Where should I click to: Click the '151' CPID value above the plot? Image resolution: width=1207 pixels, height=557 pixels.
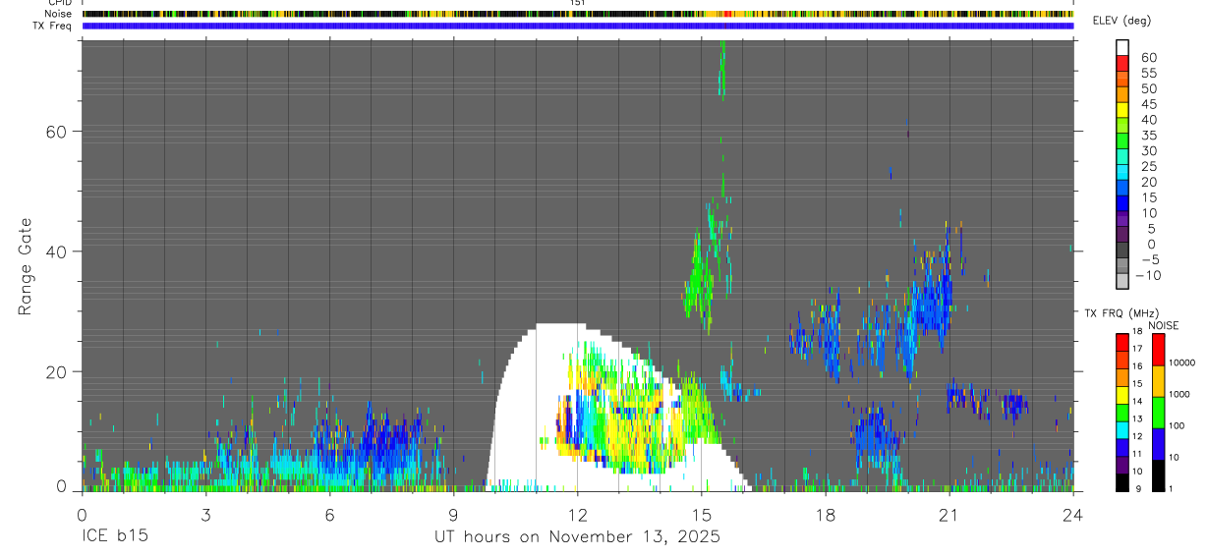click(577, 3)
